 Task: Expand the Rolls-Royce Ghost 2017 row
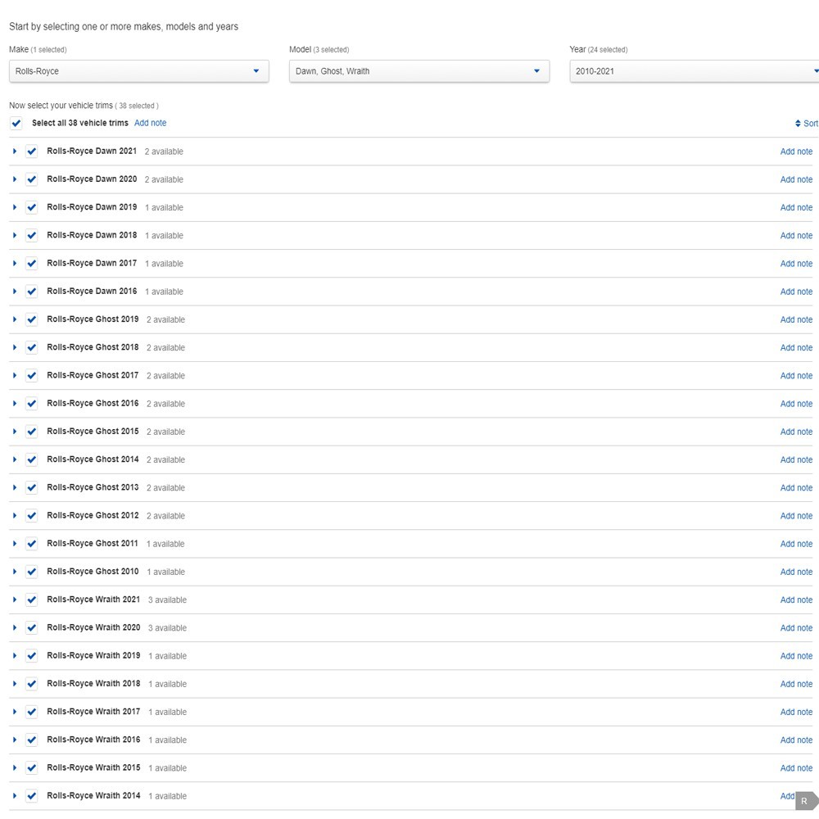tap(15, 376)
